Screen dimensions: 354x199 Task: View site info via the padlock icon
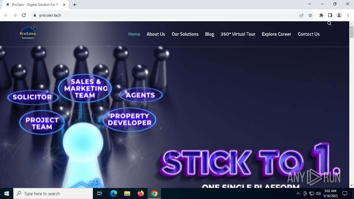pos(35,15)
